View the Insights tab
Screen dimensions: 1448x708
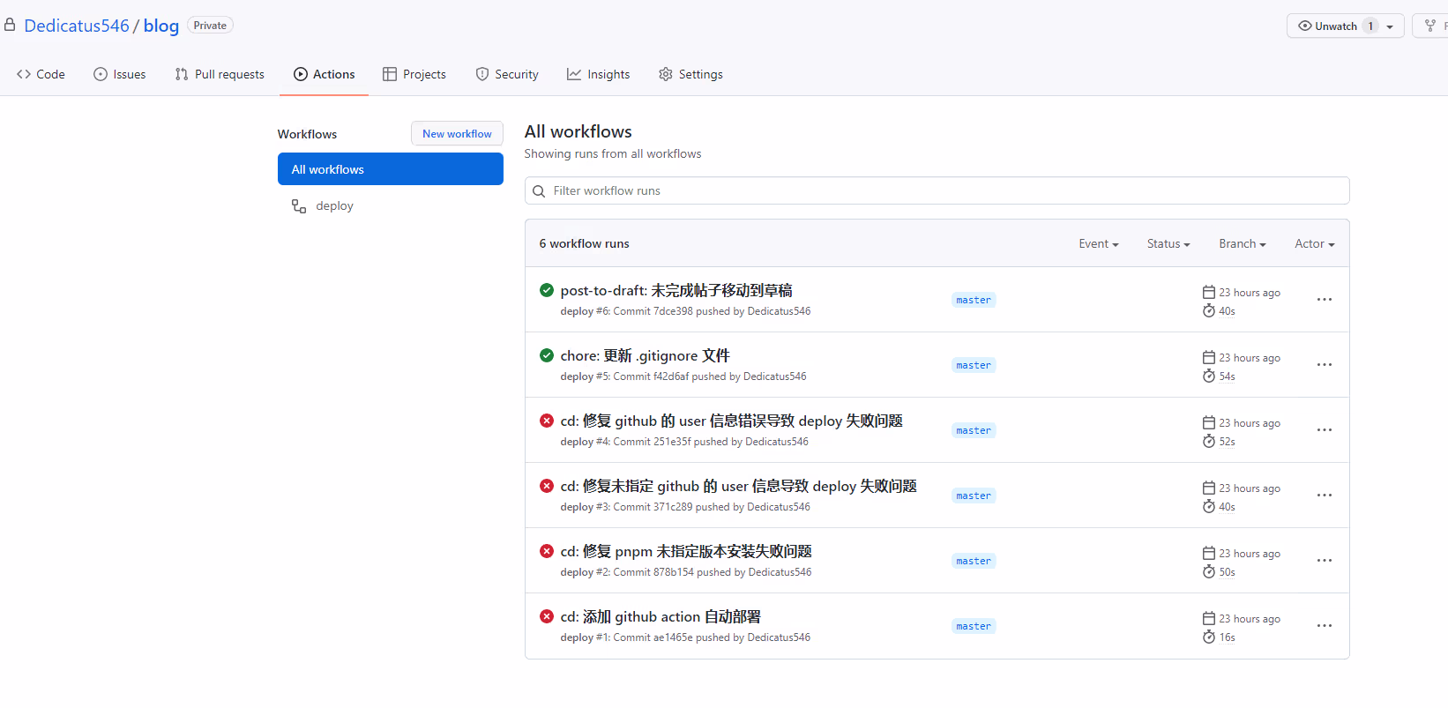click(x=599, y=74)
